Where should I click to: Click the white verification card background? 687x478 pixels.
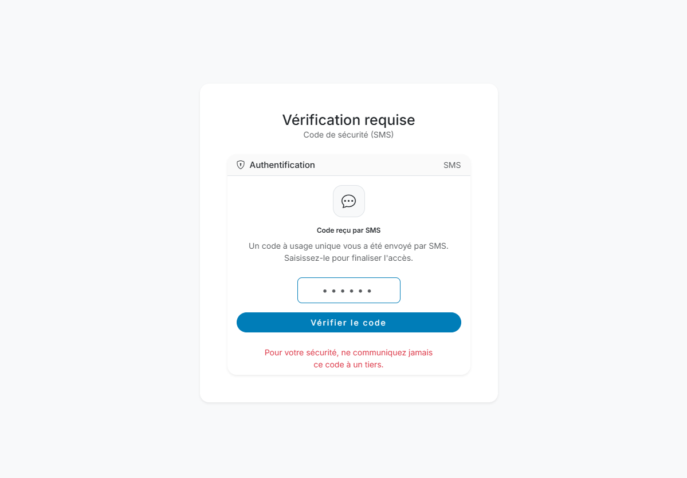pyautogui.click(x=348, y=390)
